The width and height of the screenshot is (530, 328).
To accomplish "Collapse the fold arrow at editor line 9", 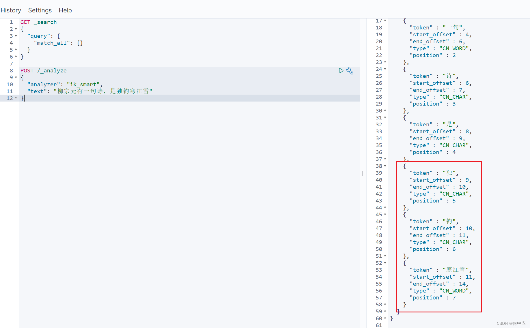I will click(16, 77).
